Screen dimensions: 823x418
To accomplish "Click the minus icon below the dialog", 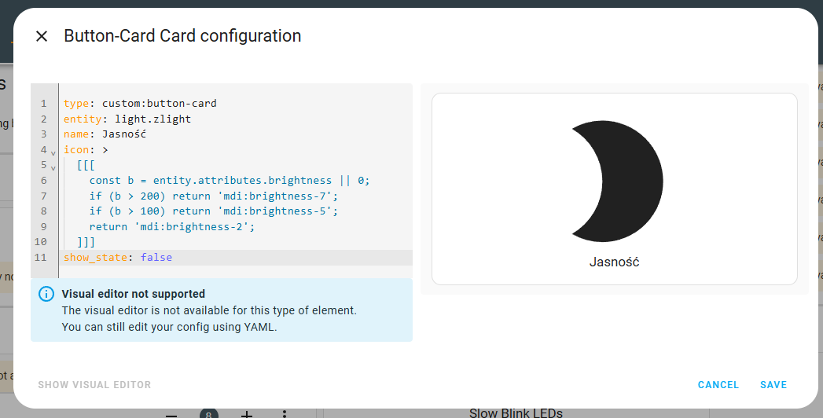I will pos(171,415).
